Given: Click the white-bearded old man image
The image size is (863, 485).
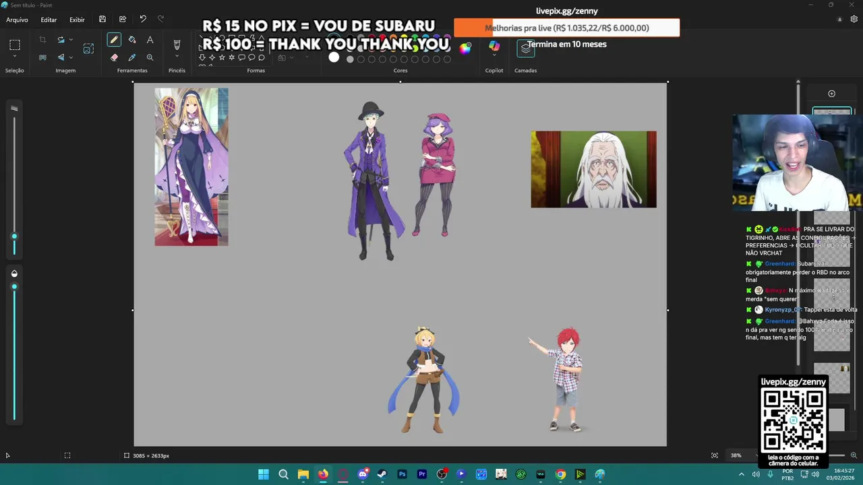Looking at the screenshot, I should coord(593,169).
